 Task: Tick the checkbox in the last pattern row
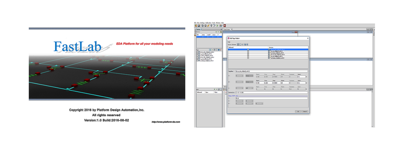coord(248,58)
